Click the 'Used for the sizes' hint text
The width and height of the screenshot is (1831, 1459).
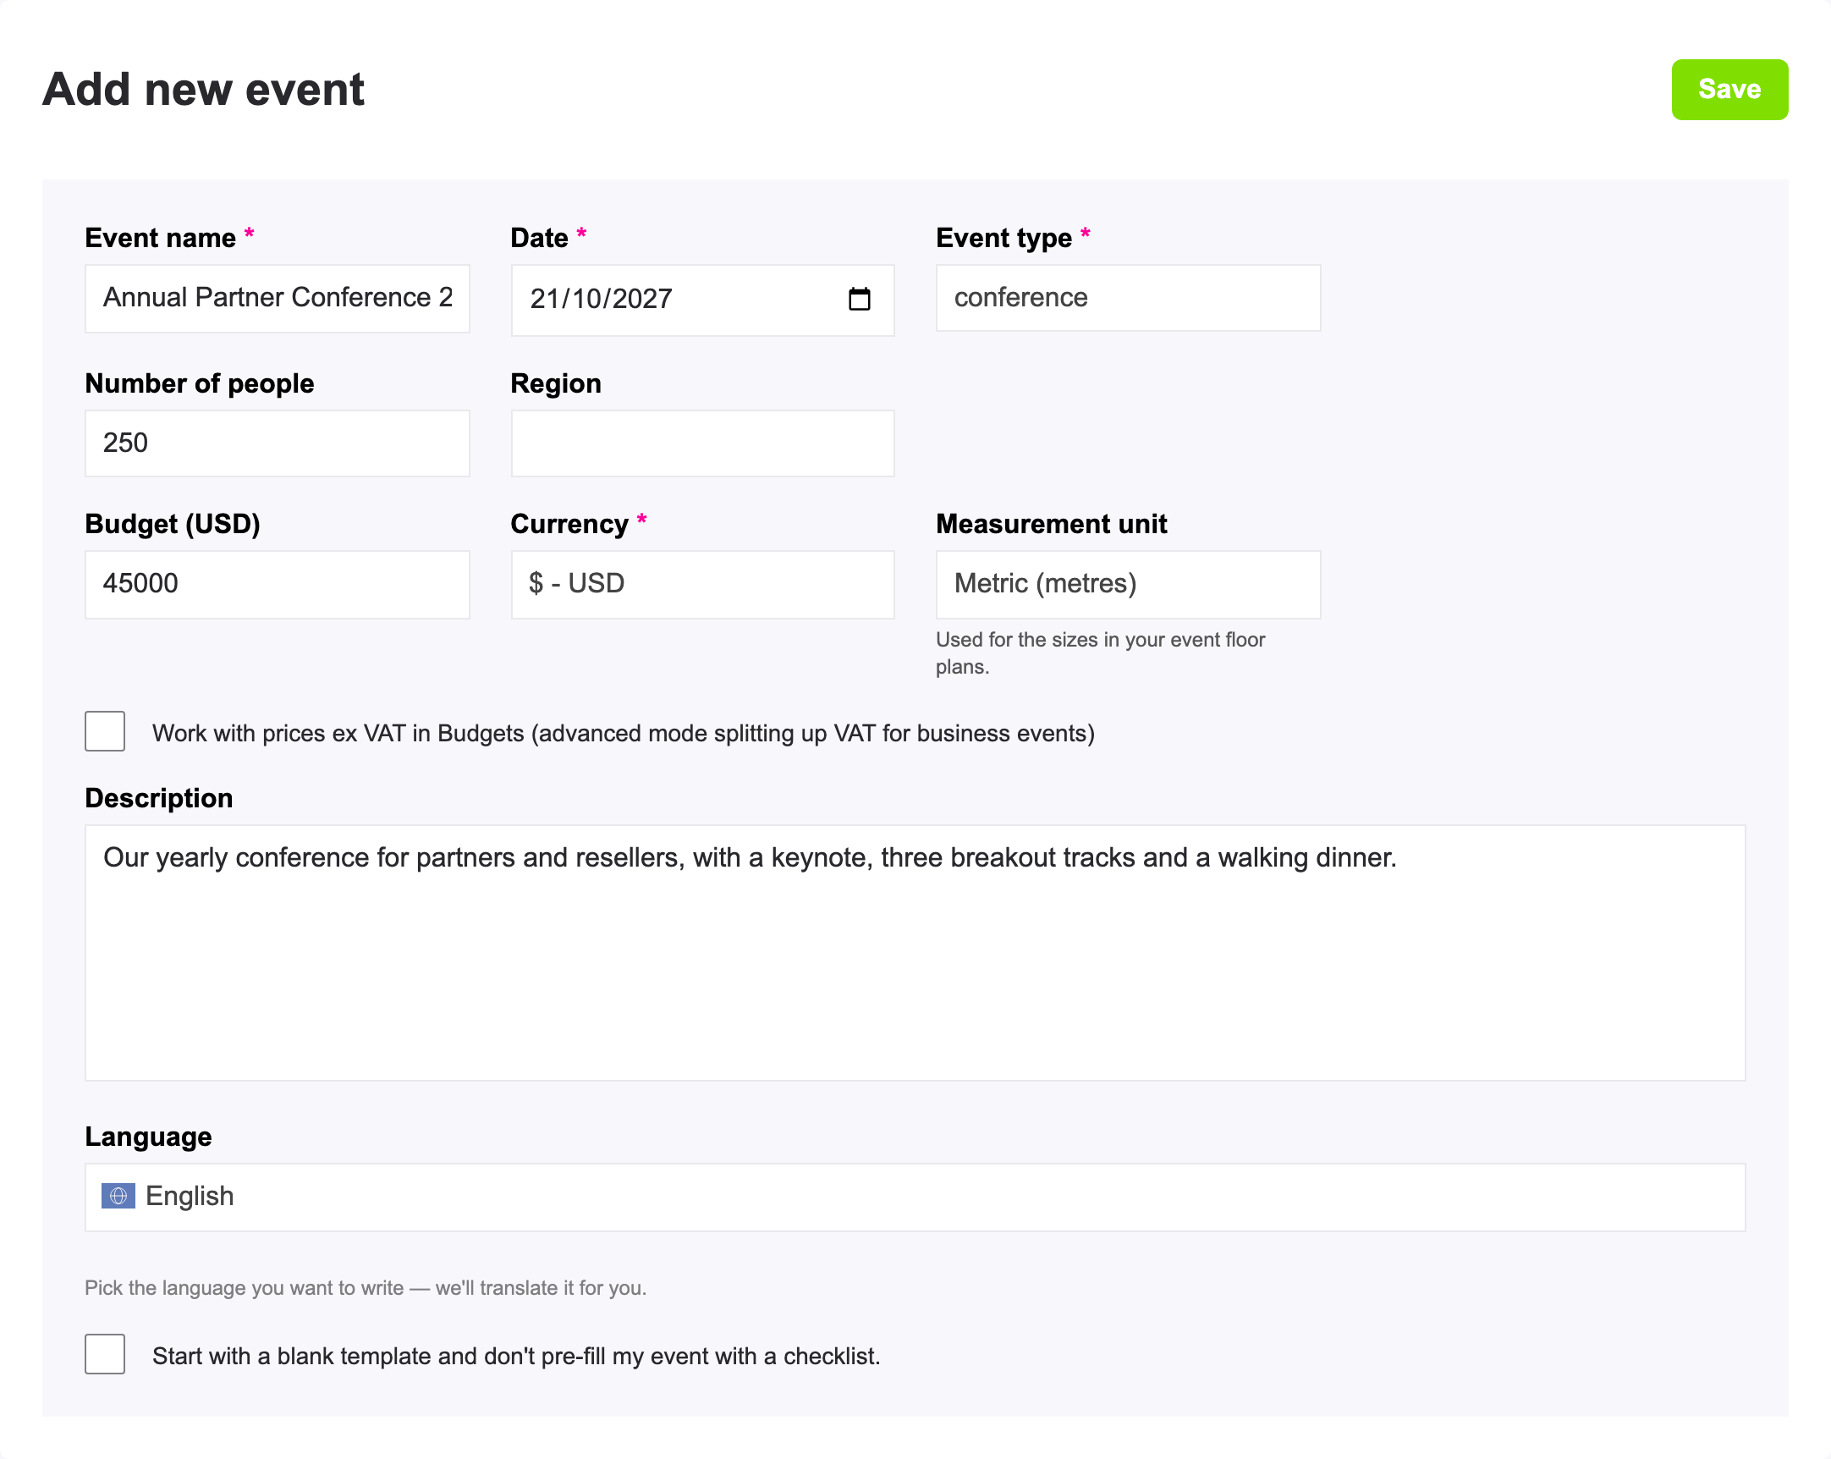1100,652
